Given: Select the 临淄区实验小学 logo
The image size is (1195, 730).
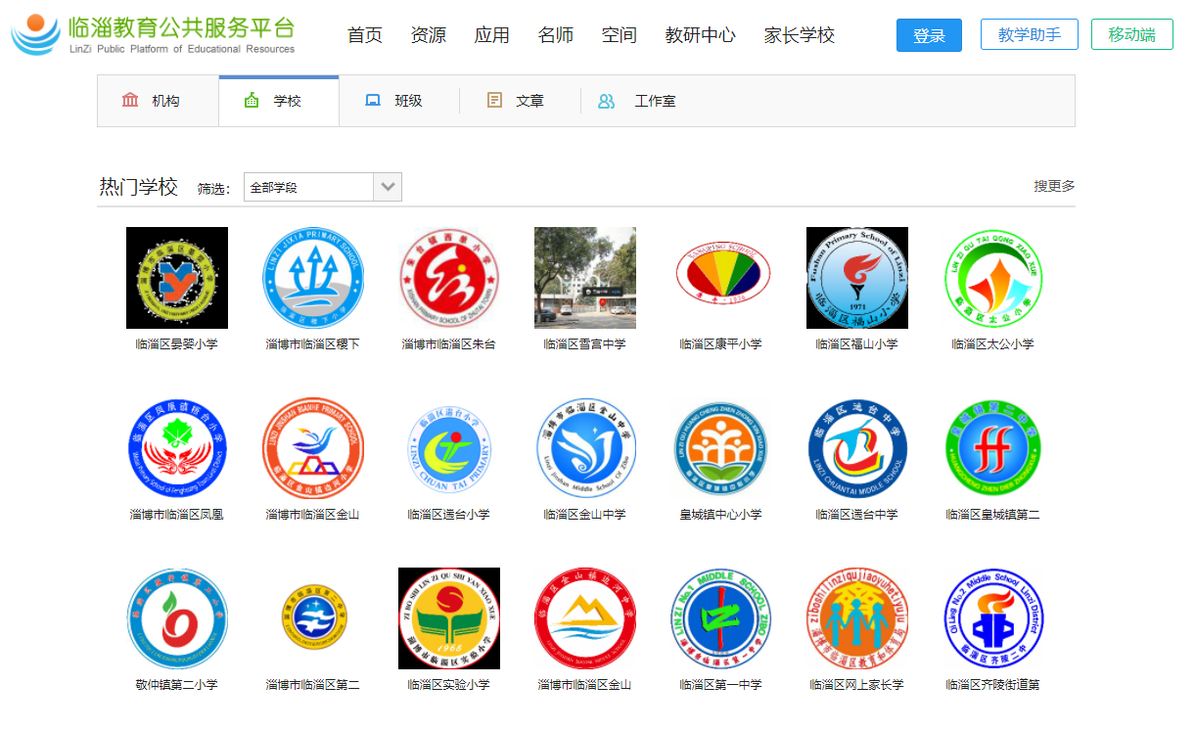Looking at the screenshot, I should [x=449, y=618].
